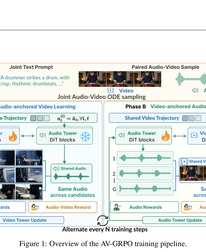Click the noisiest square in Shared Video Trajectory
This screenshot has height=252, width=206.
185,118
